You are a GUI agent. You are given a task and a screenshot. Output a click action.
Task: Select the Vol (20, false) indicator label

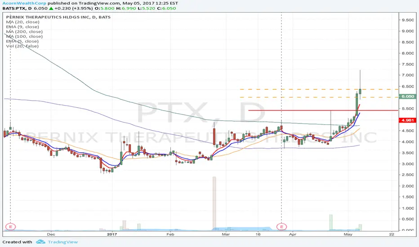click(22, 46)
